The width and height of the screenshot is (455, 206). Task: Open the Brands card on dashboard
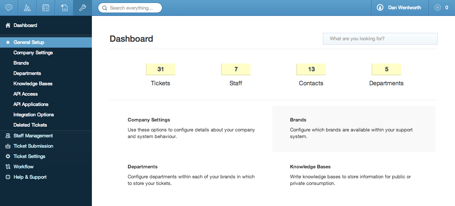coord(354,129)
